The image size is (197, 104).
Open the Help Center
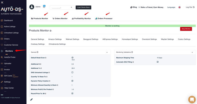9,88
